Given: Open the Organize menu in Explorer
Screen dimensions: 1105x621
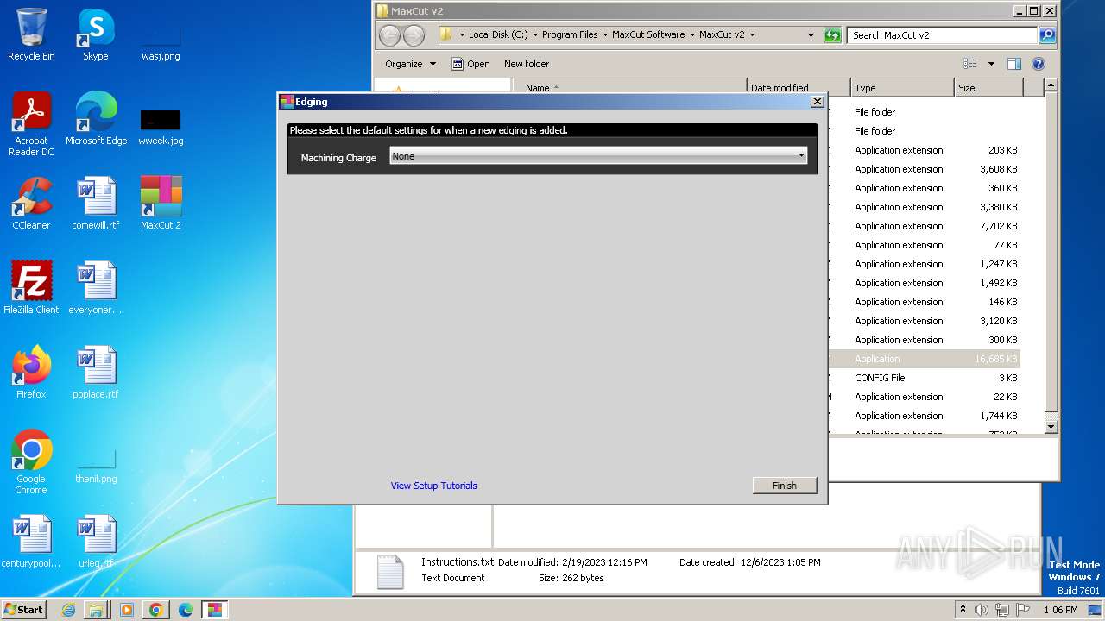Looking at the screenshot, I should [410, 64].
